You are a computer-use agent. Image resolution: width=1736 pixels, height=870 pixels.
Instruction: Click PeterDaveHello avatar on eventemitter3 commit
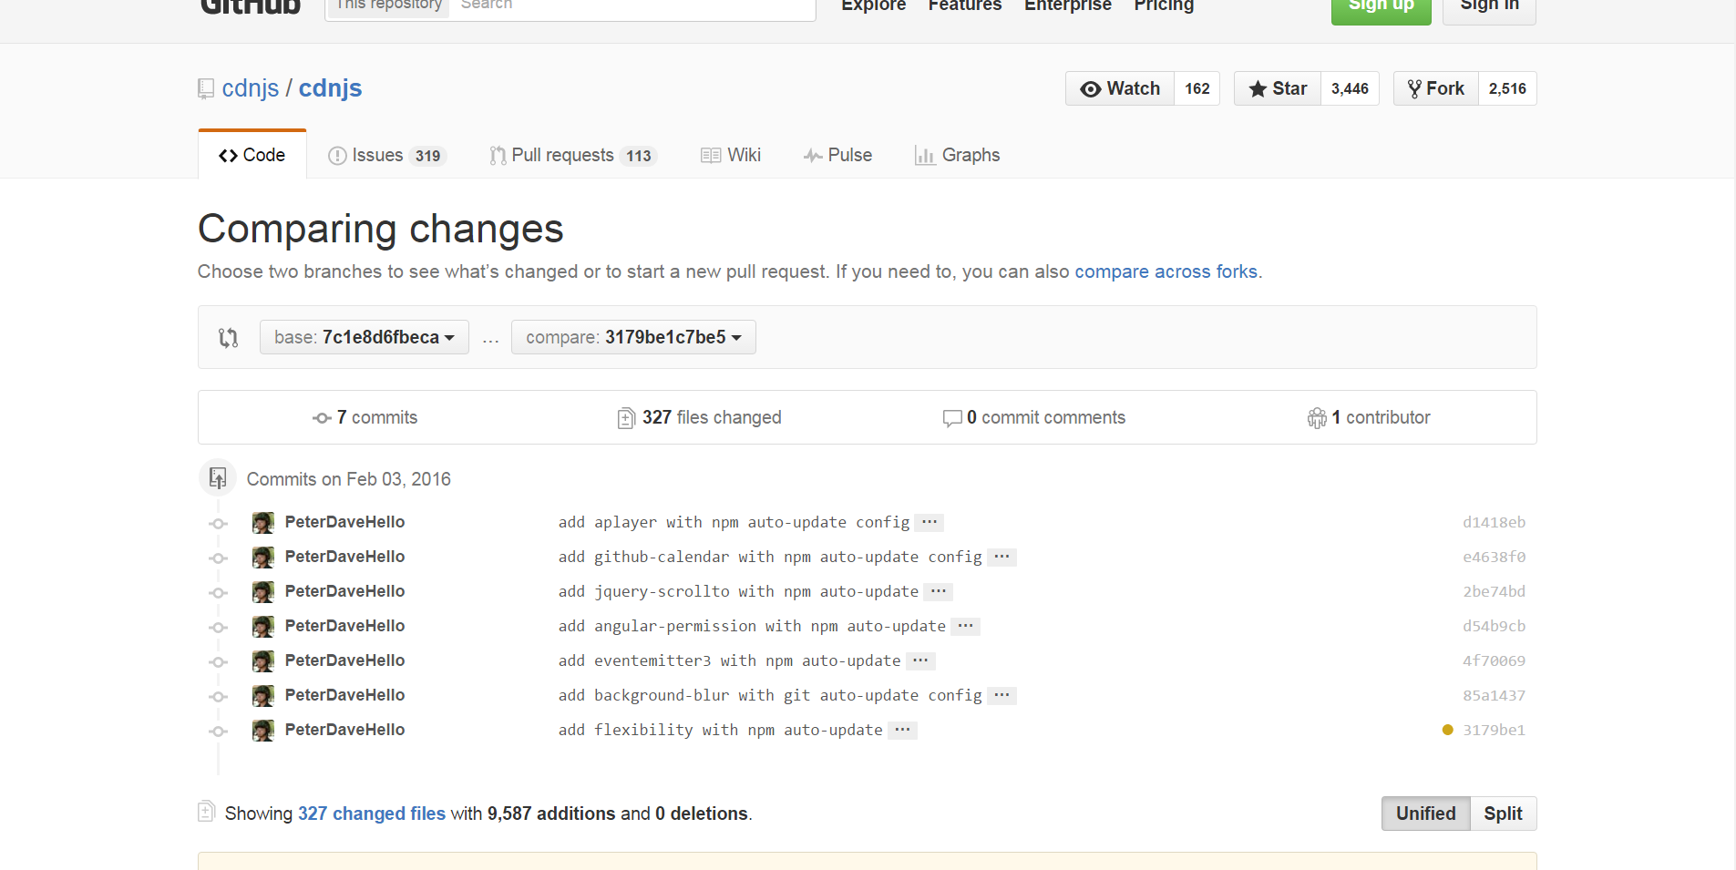pos(263,660)
